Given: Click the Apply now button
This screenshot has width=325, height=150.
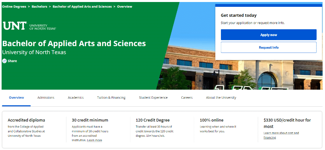Looking at the screenshot, I should click(269, 35).
